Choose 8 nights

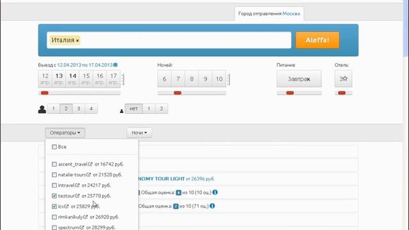pyautogui.click(x=192, y=79)
